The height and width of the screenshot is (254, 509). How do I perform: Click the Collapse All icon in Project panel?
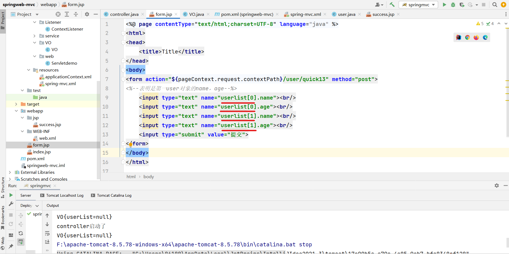76,14
